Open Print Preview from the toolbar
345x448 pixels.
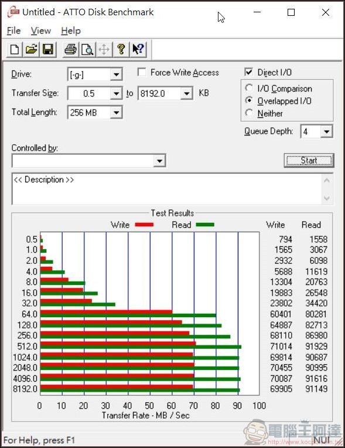87,49
